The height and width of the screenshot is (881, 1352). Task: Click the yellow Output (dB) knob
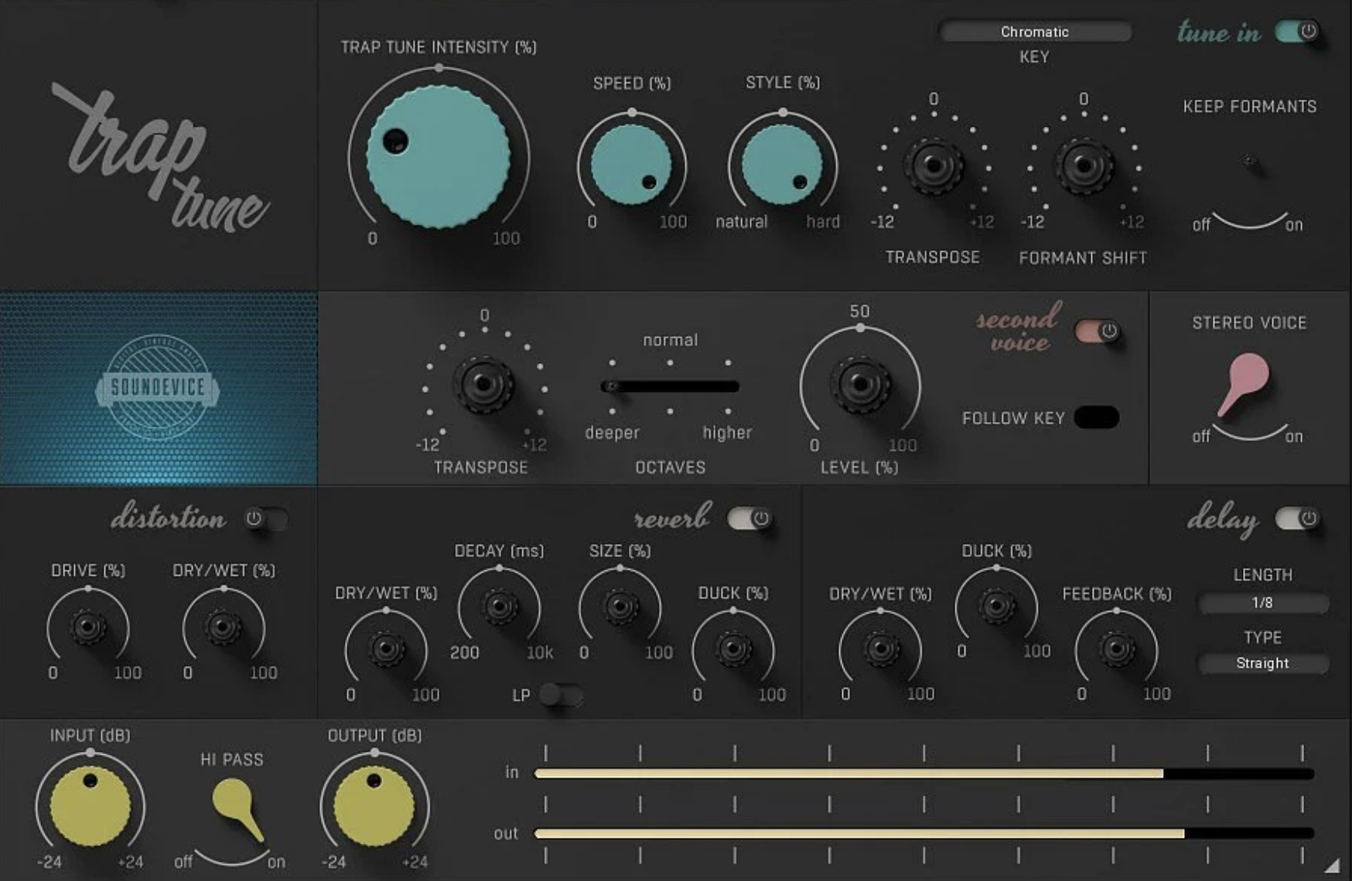click(x=374, y=807)
